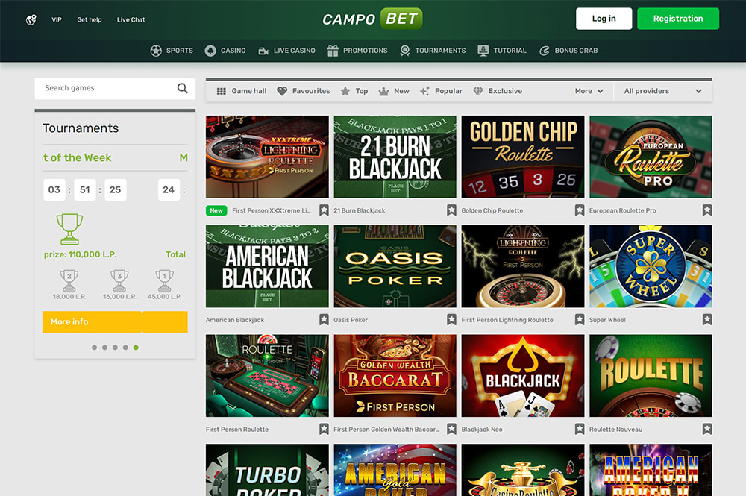Click the Top star icon
Screen dimensions: 746x496
tap(345, 91)
